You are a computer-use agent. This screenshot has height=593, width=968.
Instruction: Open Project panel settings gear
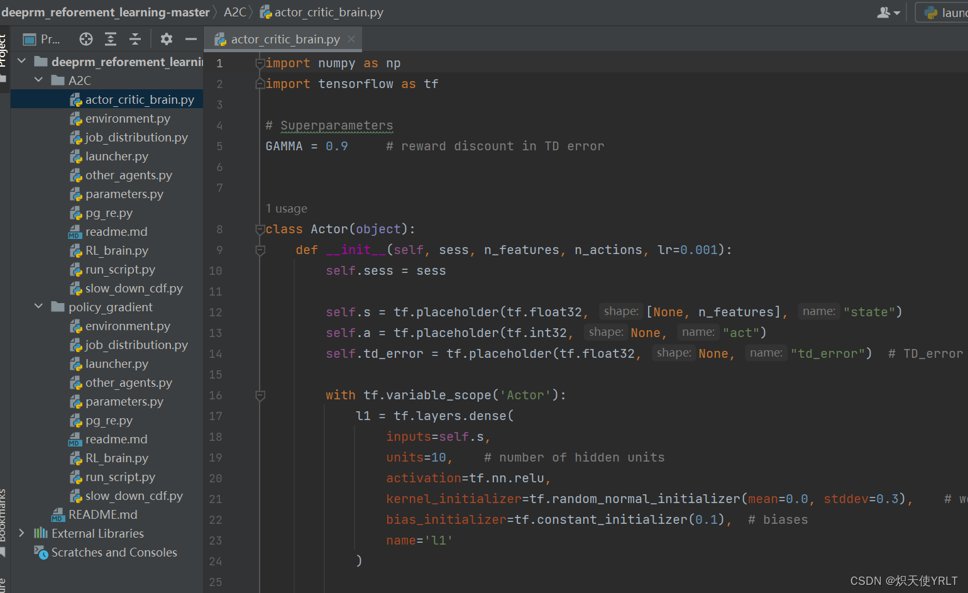coord(167,40)
